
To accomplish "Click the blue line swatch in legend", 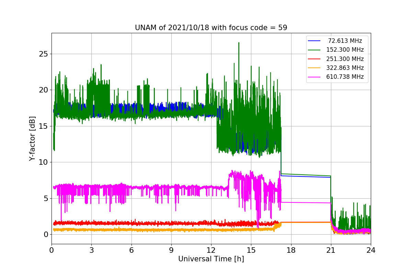I will click(x=314, y=41).
